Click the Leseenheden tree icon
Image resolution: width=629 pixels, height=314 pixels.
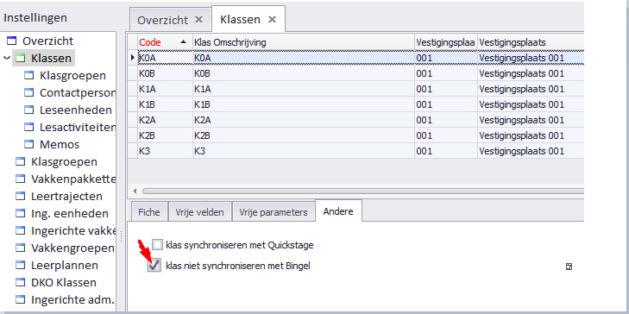28,110
